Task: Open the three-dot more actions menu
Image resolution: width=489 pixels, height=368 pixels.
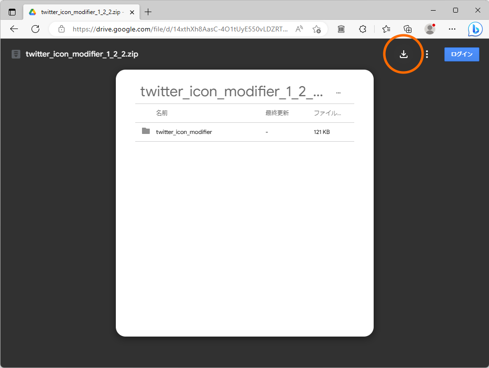Action: (426, 54)
